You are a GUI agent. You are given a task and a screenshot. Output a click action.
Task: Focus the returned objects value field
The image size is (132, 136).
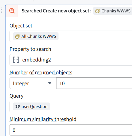pyautogui.click(x=94, y=83)
